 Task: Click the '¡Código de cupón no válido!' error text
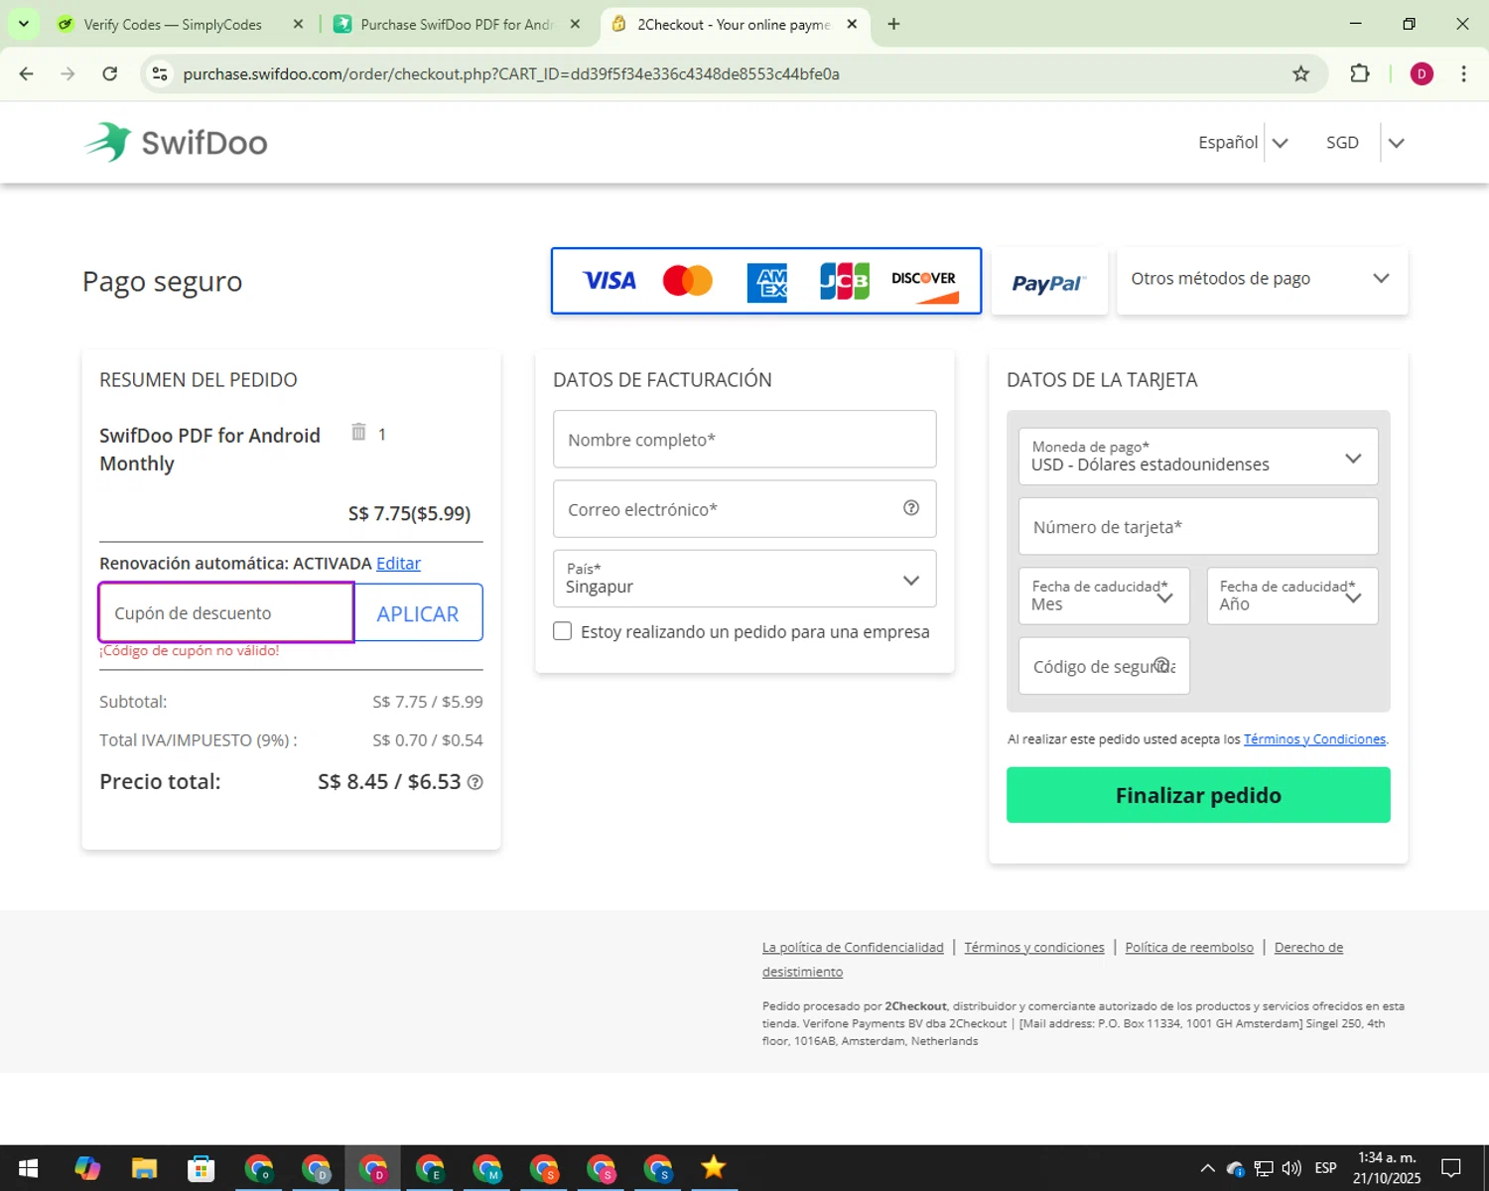tap(189, 651)
